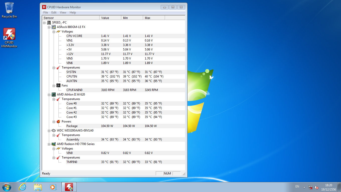Click the AUXTIN temperature row label
341x192 pixels.
(x=72, y=81)
